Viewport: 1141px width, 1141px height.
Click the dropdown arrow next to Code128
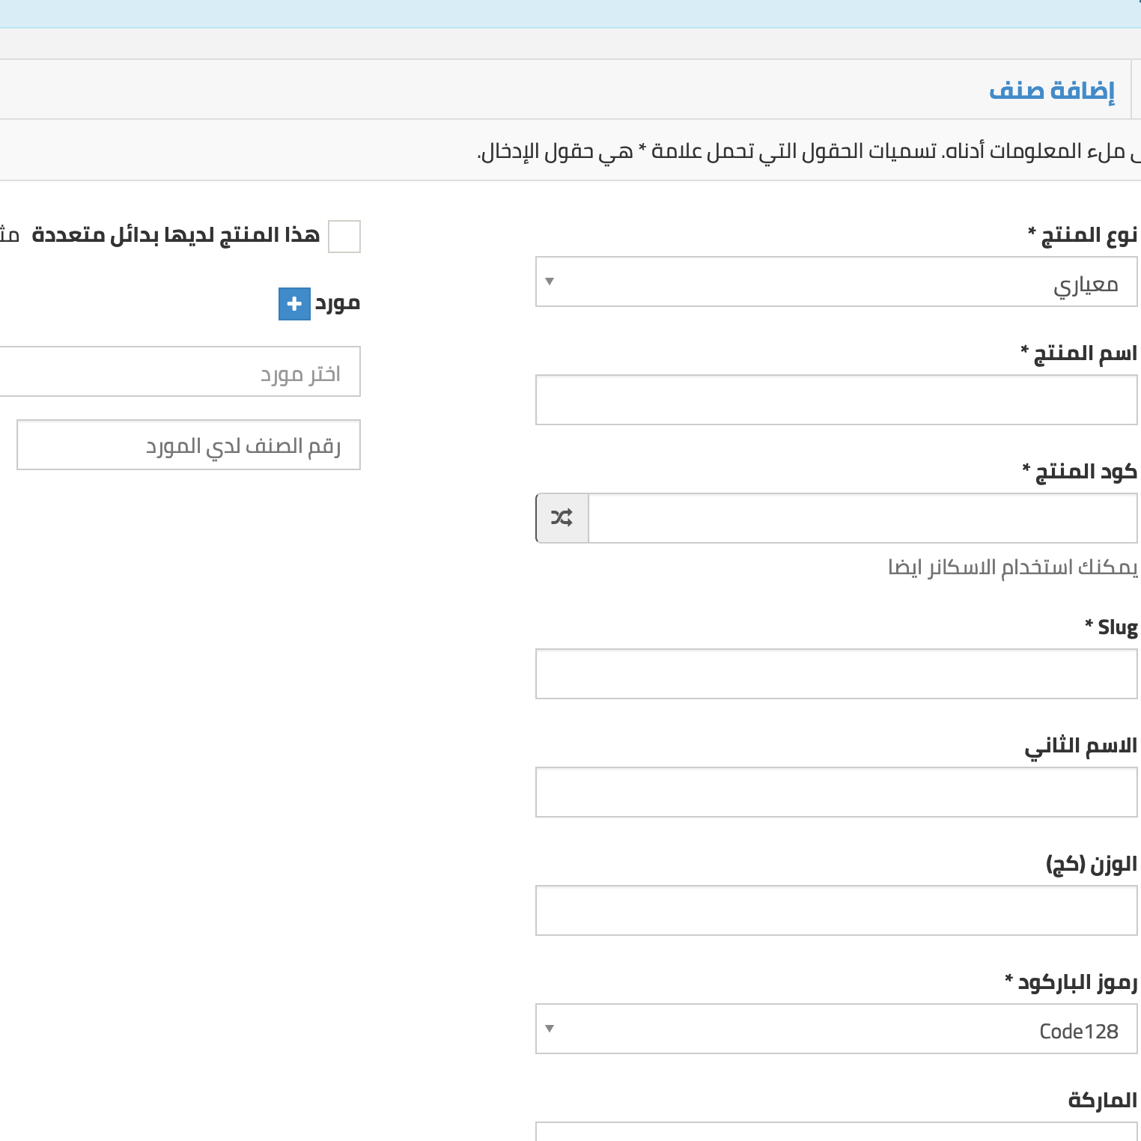[550, 1029]
